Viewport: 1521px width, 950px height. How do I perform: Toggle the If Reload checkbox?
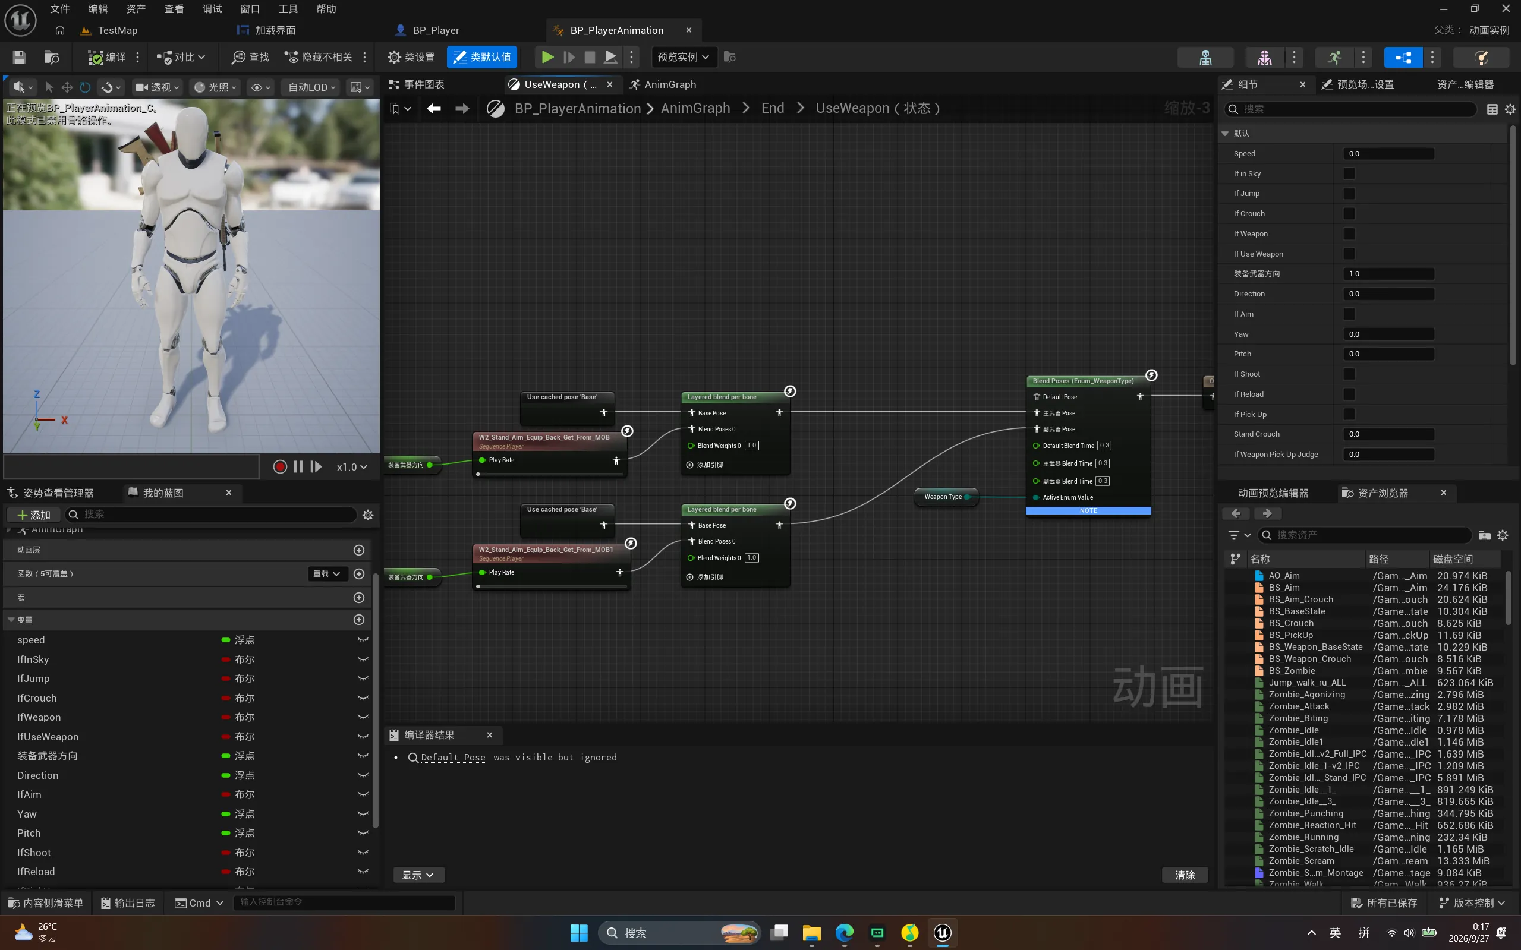point(1349,394)
